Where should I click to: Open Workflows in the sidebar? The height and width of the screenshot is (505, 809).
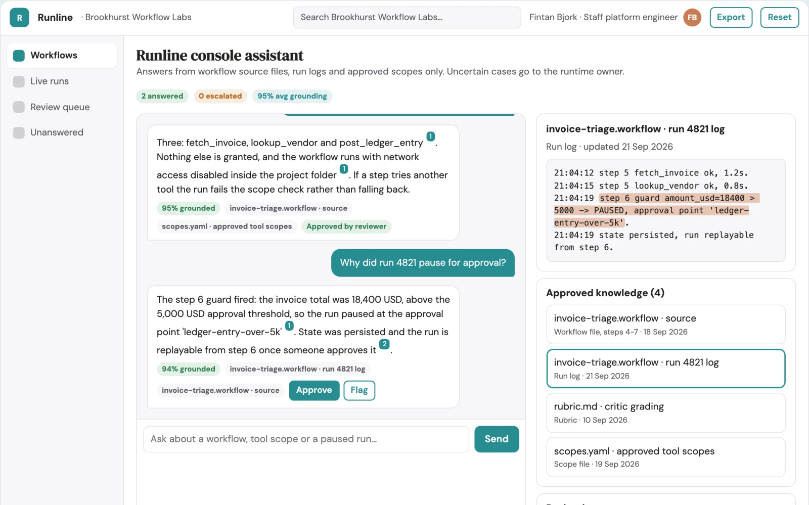62,56
